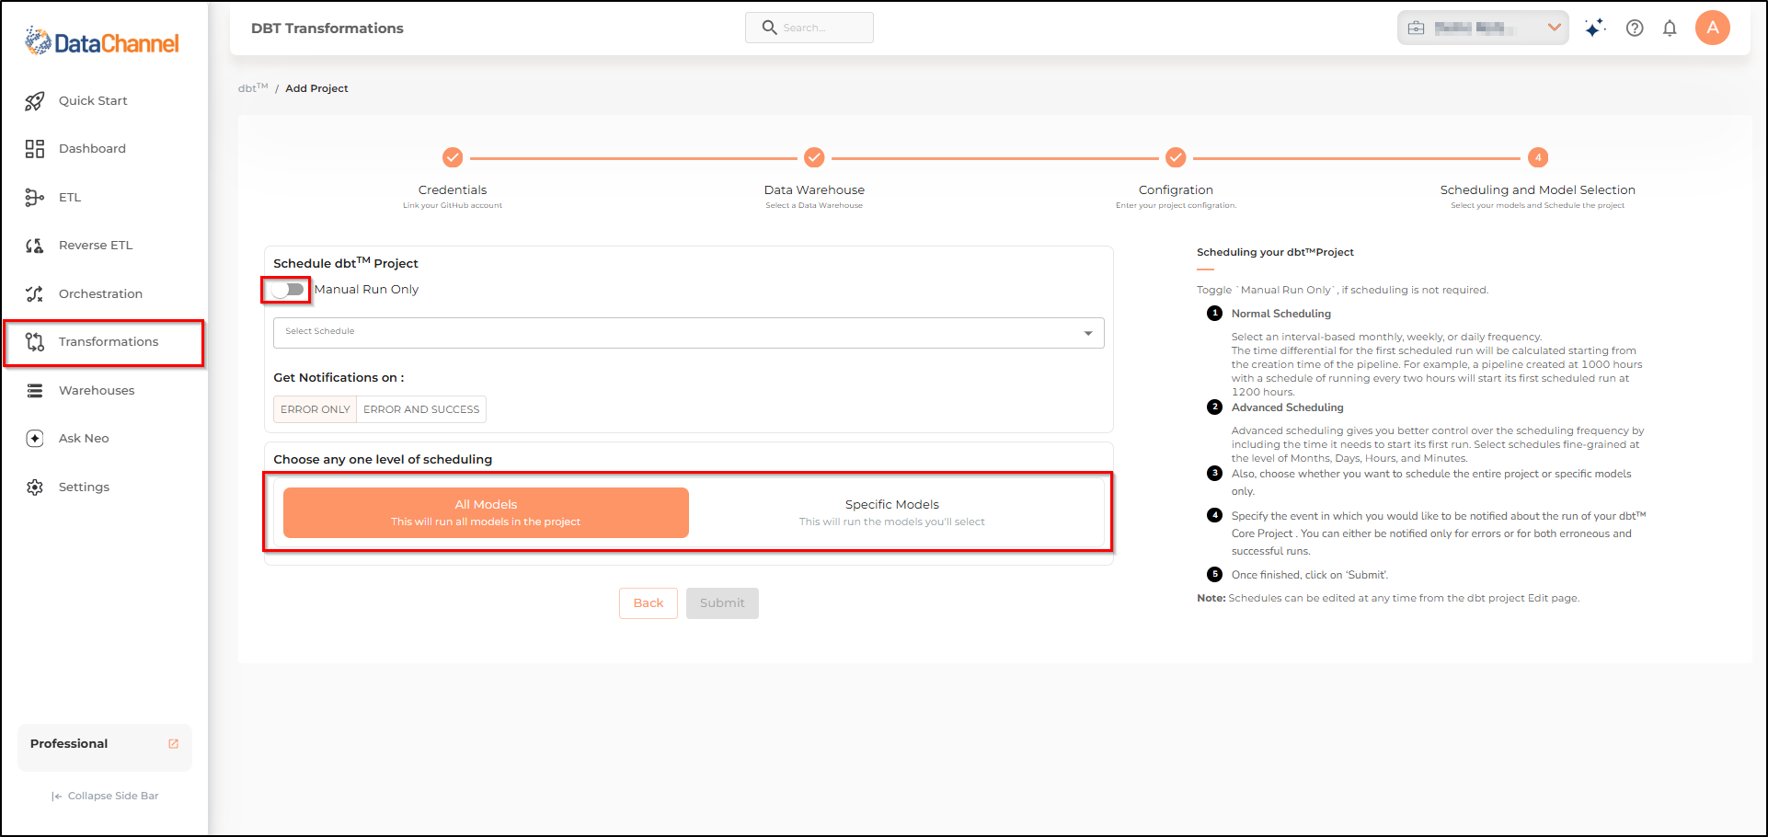The image size is (1768, 837).
Task: Go to the Credentials step checkmark
Action: click(453, 157)
